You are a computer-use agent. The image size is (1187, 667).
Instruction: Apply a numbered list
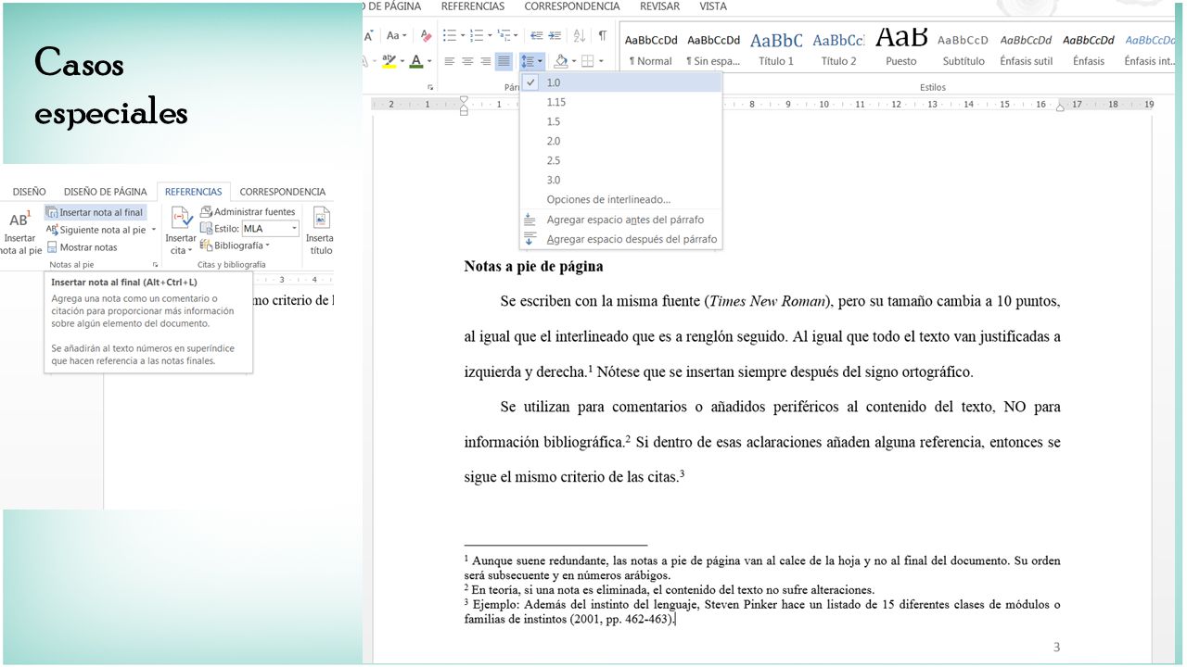pos(477,35)
